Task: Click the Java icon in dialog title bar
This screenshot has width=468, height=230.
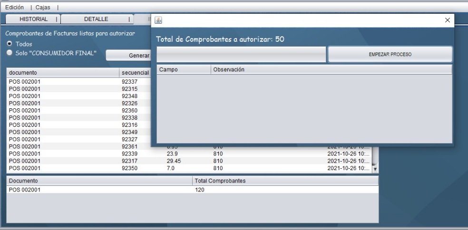Action: tap(159, 20)
